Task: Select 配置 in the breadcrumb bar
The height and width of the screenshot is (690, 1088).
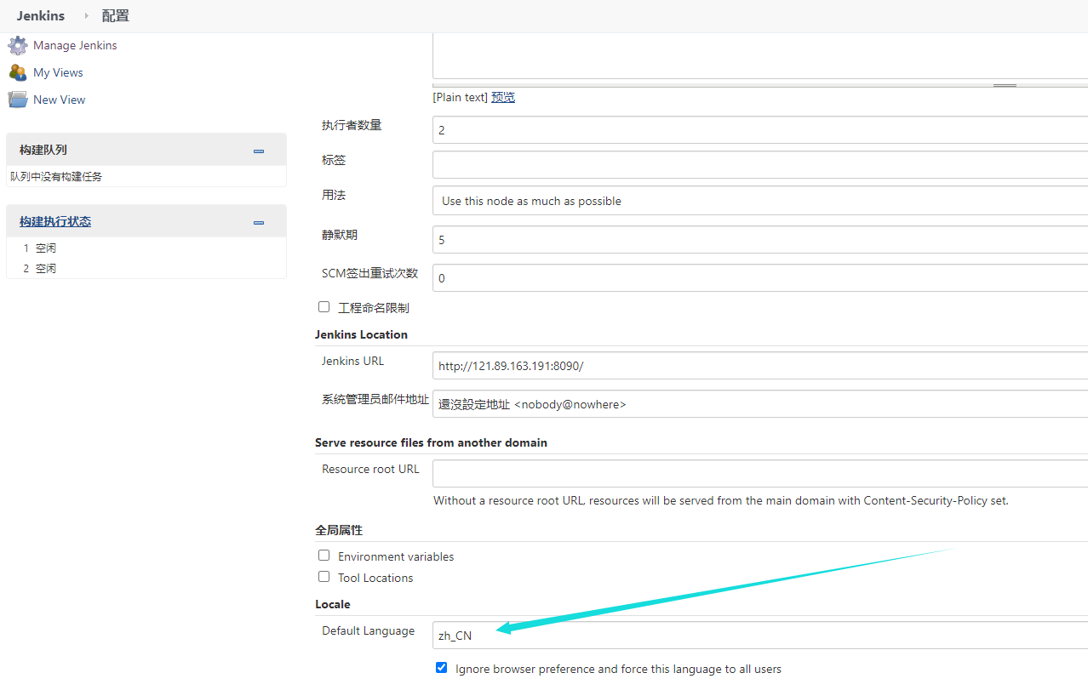Action: tap(116, 16)
